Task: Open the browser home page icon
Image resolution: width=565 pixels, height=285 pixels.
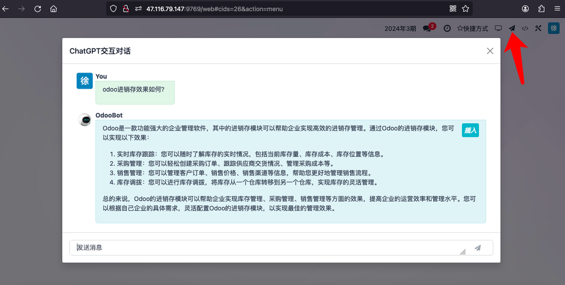Action: pyautogui.click(x=54, y=9)
